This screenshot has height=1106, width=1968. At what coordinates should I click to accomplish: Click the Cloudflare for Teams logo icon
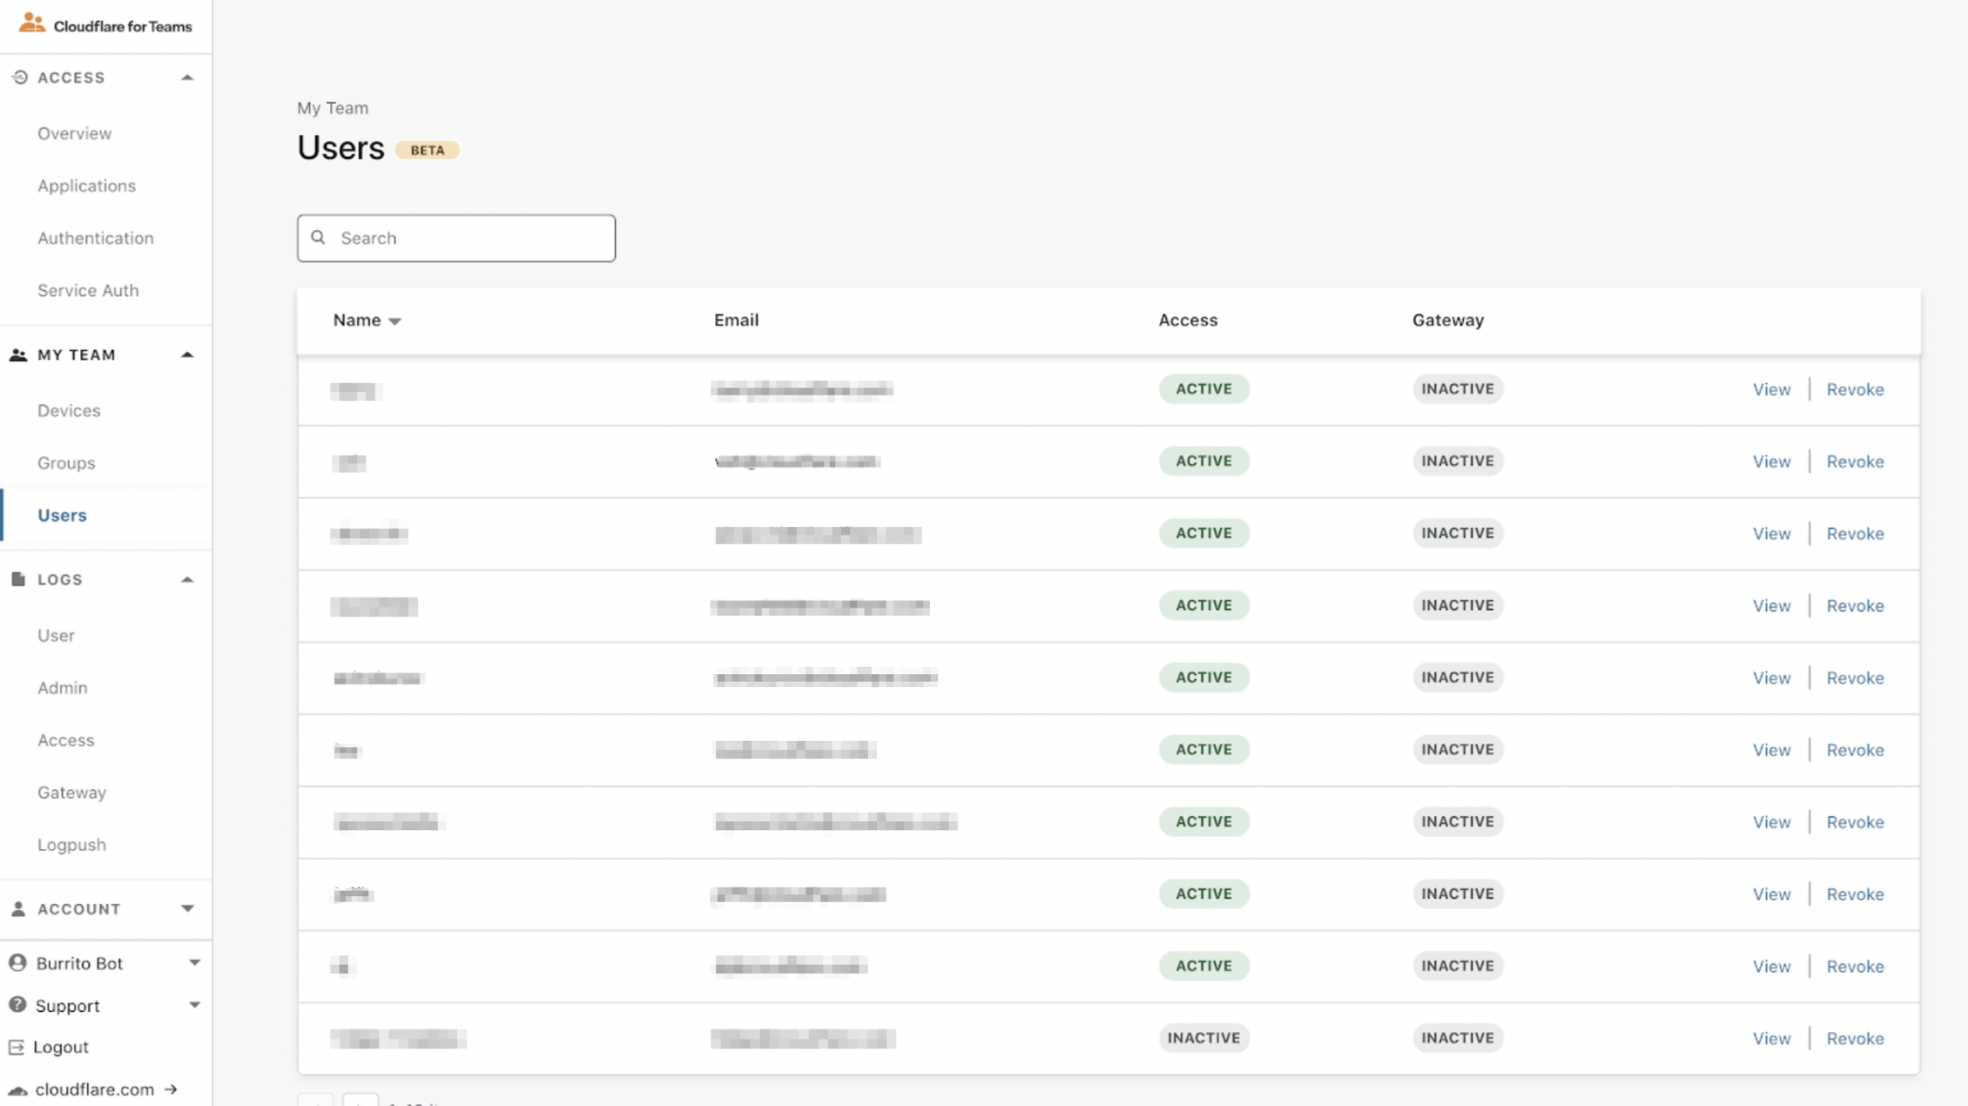(31, 24)
